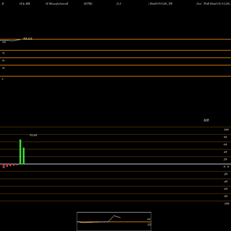This screenshot has height=231, width=231.
Task: Click the MR axis 100 label
Action: pos(226,130)
